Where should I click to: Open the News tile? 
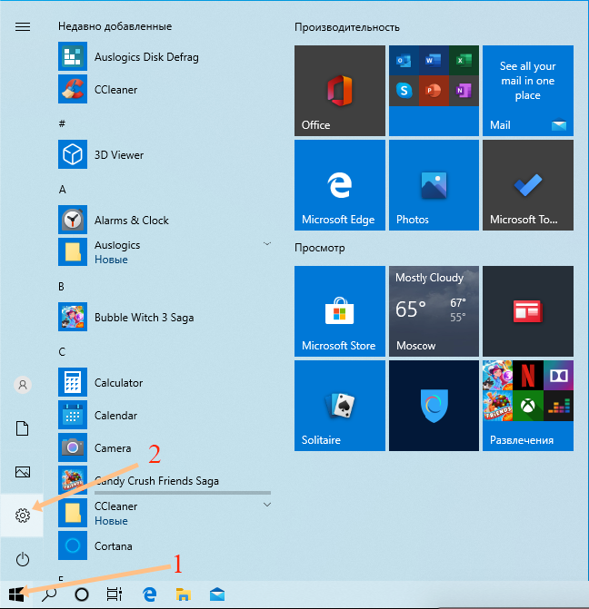528,311
